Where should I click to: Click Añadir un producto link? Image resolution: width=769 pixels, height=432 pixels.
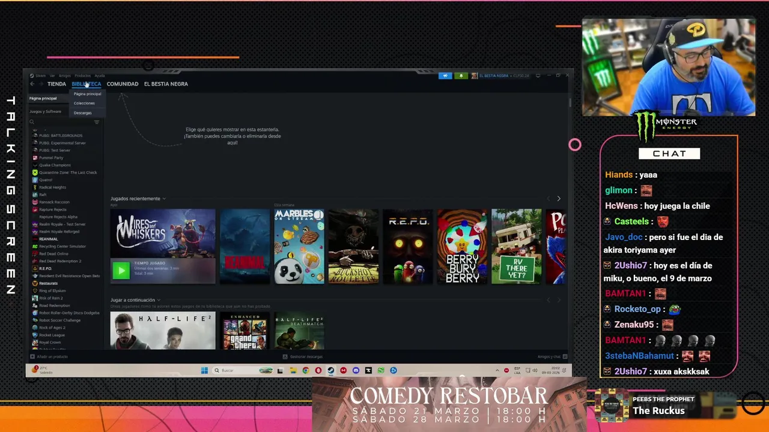point(52,356)
